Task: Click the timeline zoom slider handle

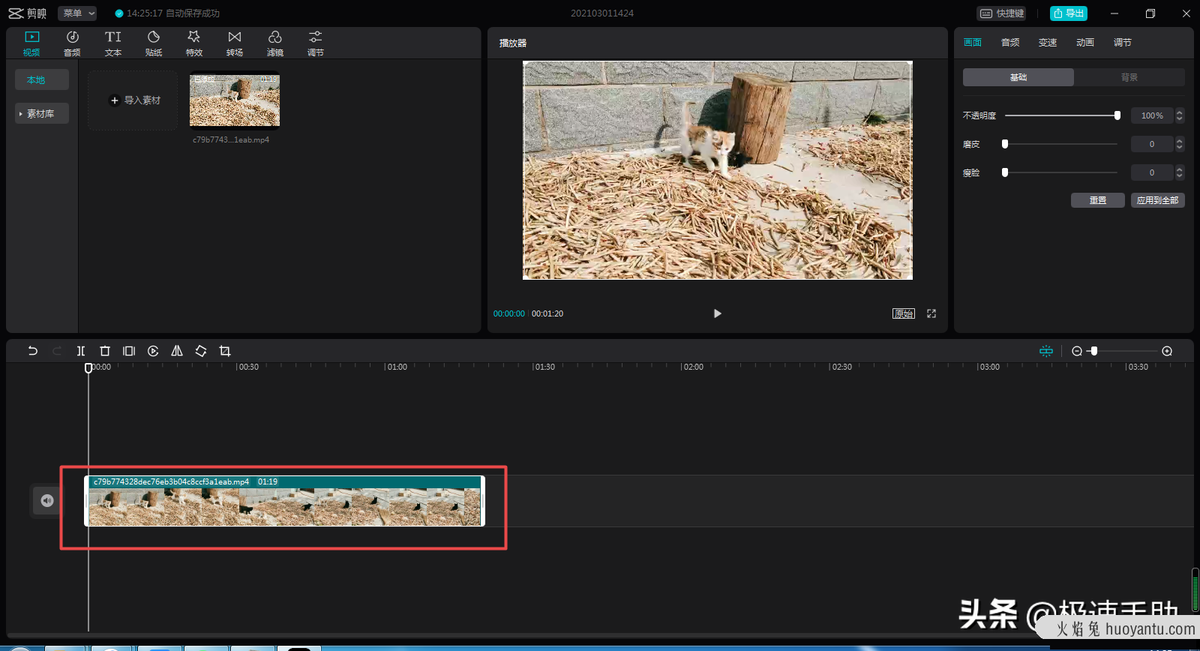Action: (1094, 351)
